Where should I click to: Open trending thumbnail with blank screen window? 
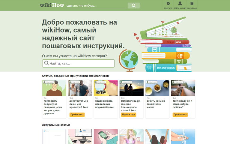pos(54,136)
